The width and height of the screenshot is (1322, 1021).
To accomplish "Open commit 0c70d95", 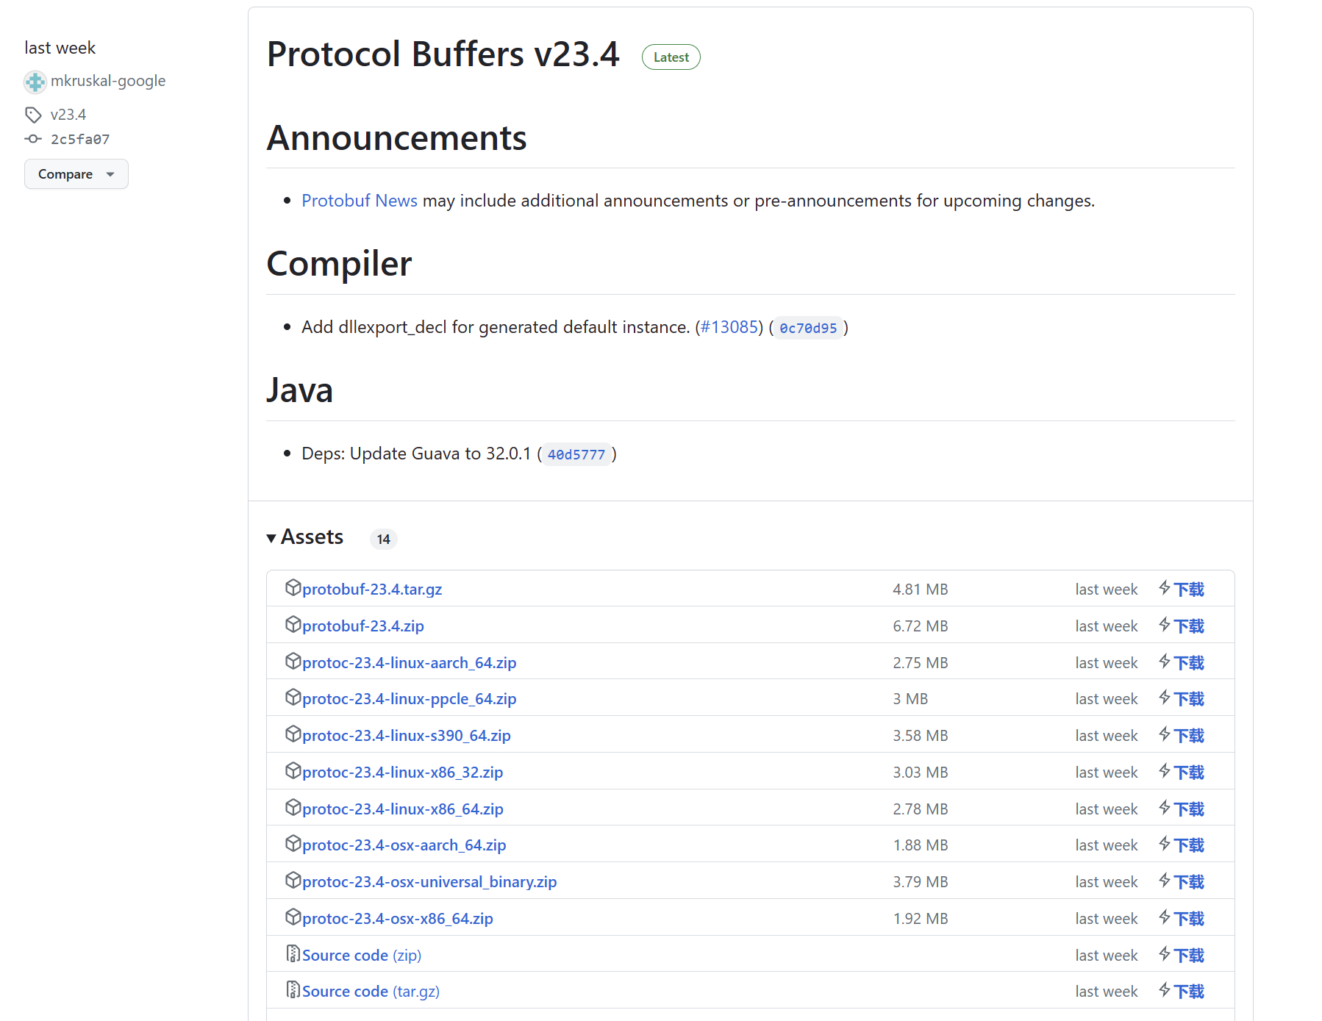I will click(x=807, y=328).
